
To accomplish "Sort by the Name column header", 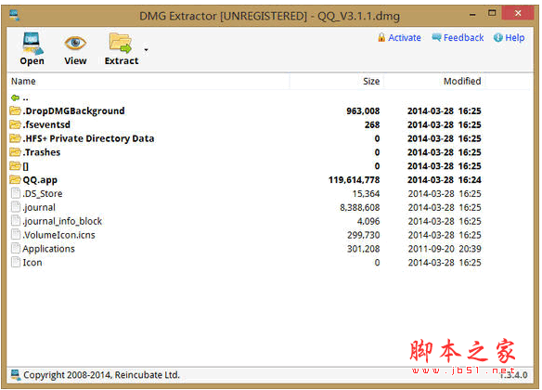I will coord(23,82).
